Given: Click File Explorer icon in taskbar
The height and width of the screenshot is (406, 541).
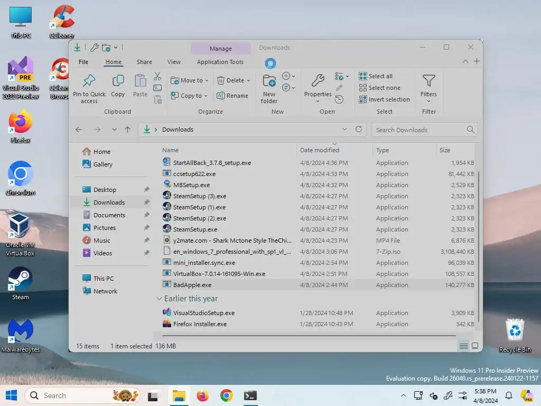Looking at the screenshot, I should (x=179, y=395).
